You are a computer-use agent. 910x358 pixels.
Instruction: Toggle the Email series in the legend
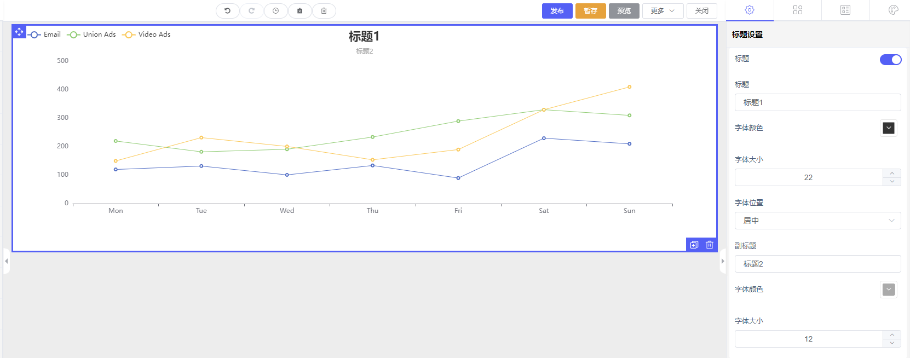coord(44,34)
